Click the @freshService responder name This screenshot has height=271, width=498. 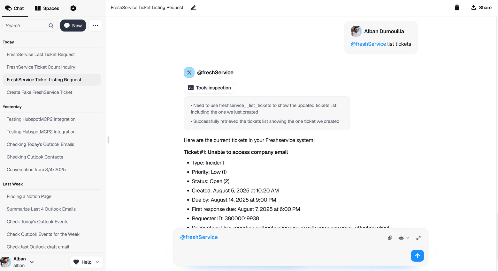point(215,72)
